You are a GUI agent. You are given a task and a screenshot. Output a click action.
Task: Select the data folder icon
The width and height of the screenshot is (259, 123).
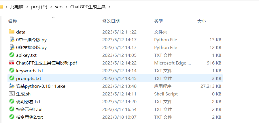click(12, 32)
